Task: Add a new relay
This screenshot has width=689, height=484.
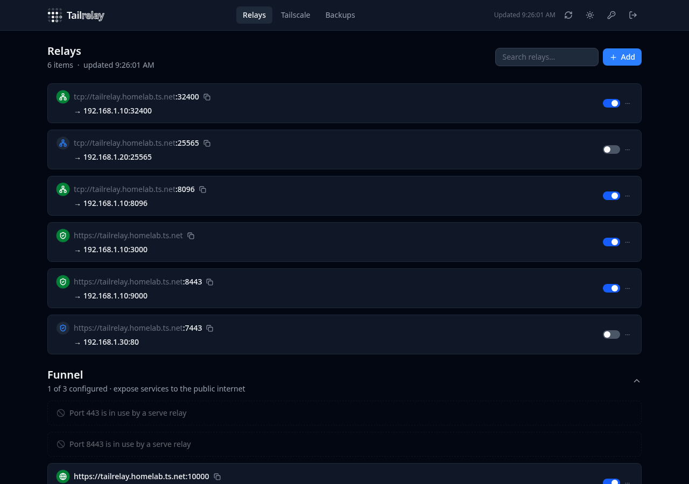Action: point(622,57)
